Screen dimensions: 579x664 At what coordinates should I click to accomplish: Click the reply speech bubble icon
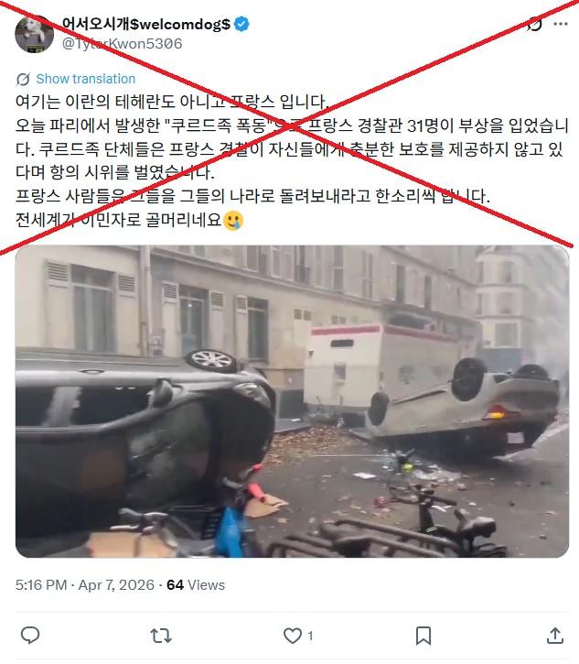(30, 636)
